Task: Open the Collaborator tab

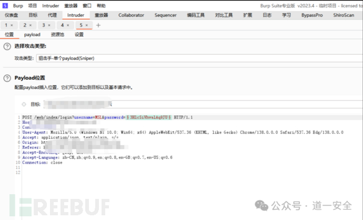Action: [132, 15]
